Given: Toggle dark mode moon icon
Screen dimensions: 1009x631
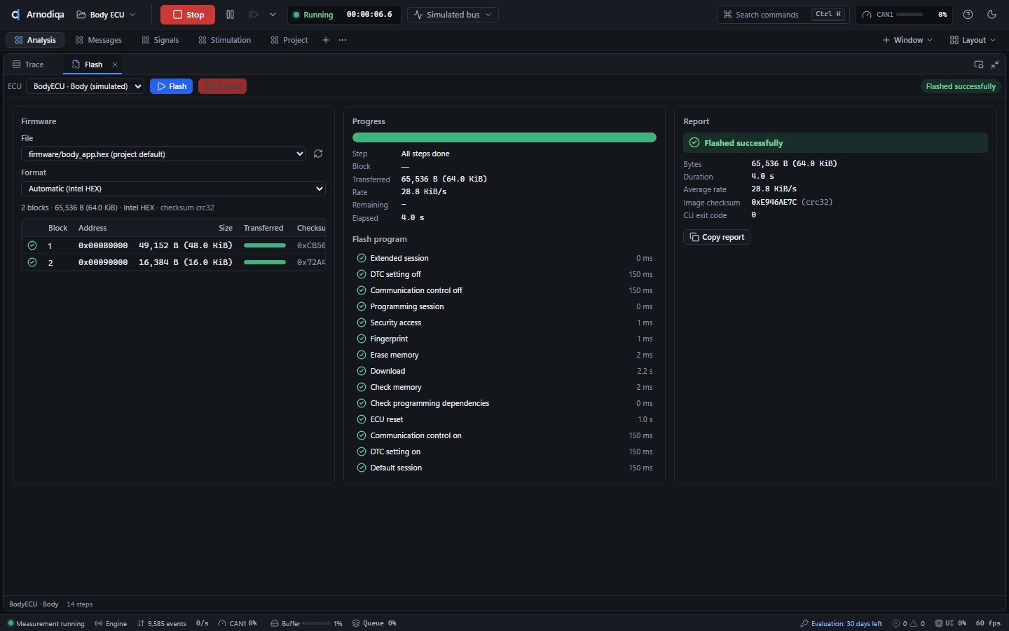Looking at the screenshot, I should [991, 15].
